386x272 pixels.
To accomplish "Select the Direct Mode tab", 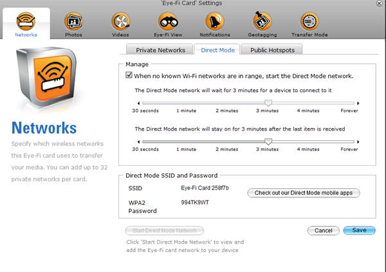I will 217,50.
